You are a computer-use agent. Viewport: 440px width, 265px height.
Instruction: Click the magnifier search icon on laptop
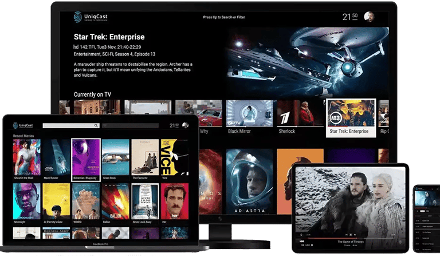(x=96, y=125)
